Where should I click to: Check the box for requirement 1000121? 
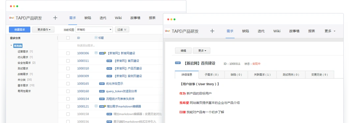pyautogui.click(x=68, y=107)
